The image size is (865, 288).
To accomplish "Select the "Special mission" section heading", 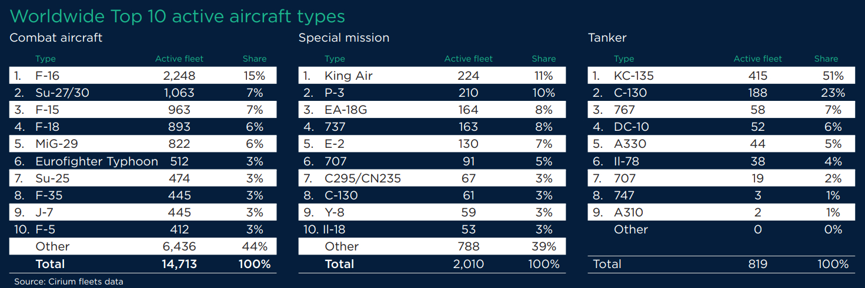I will [x=343, y=38].
